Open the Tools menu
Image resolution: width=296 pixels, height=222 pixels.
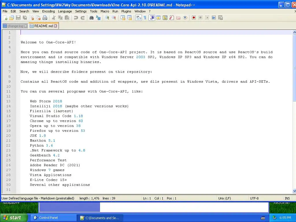(x=94, y=11)
